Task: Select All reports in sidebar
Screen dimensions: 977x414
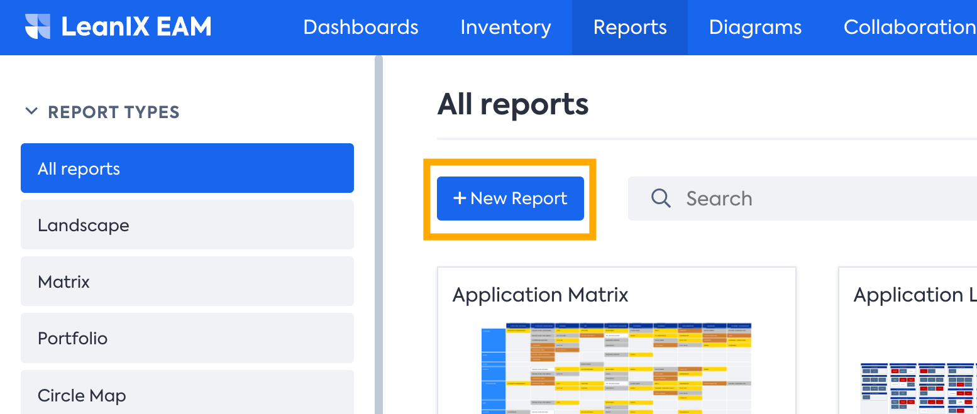Action: [187, 168]
